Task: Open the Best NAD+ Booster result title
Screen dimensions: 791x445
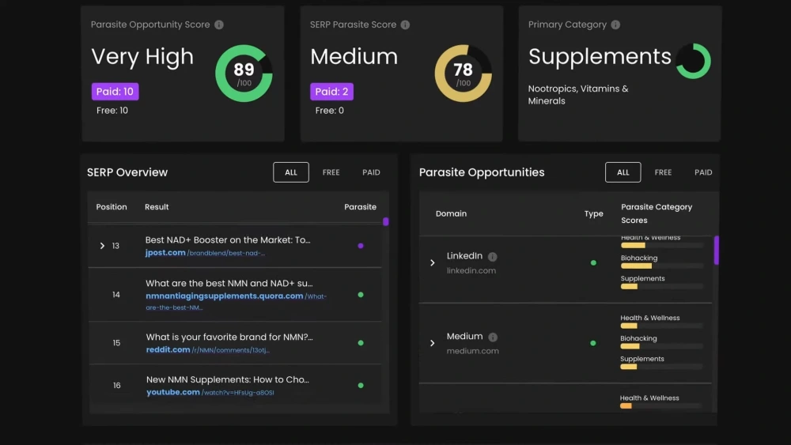Action: [228, 239]
